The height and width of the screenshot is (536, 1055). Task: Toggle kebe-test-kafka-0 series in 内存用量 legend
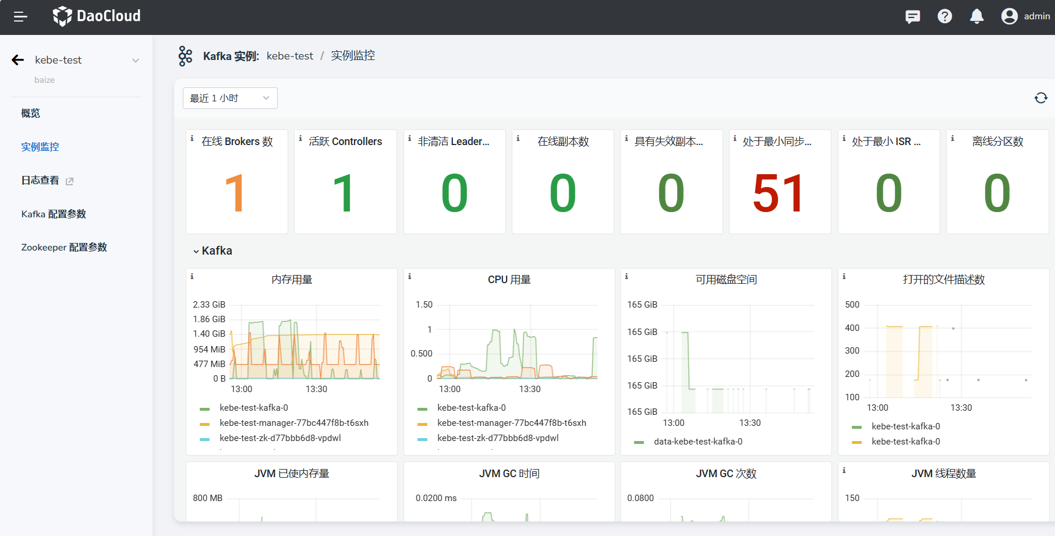tap(253, 408)
